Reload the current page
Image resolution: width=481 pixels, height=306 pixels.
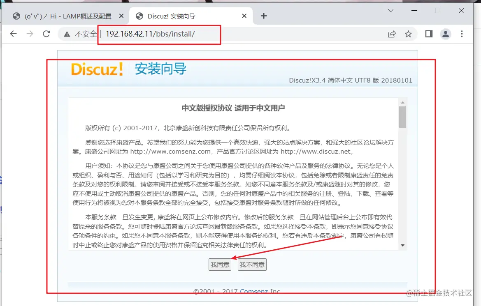[x=46, y=34]
